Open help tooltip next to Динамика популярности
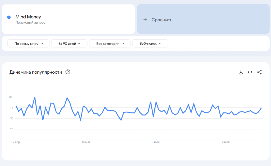Screen dimensions: 271x166 pos(68,72)
